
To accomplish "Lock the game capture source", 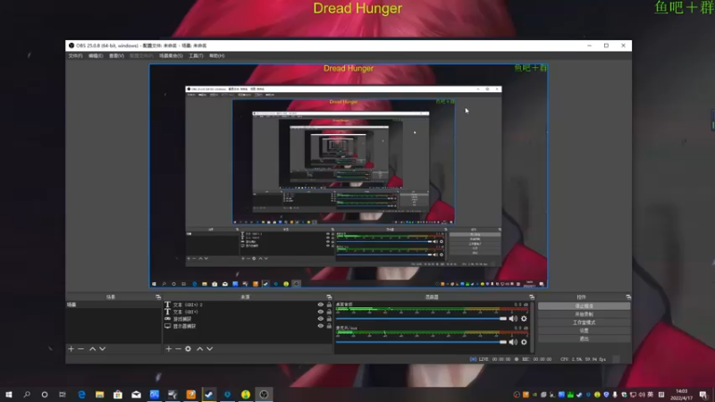I will point(329,319).
